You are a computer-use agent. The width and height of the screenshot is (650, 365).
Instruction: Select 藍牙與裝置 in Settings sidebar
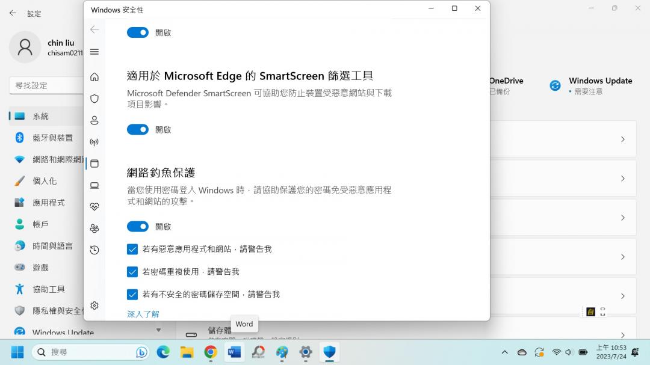(x=52, y=138)
